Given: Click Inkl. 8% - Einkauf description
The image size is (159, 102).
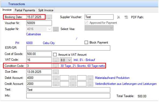Looking at the screenshot, I should tap(84, 60).
